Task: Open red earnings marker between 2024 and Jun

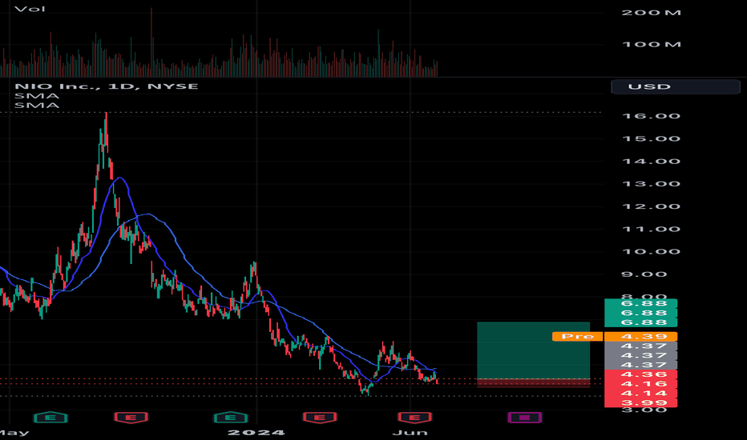Action: pos(320,418)
